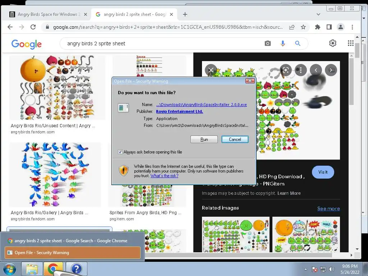This screenshot has width=368, height=276.
Task: Click the Google logo
Action: coord(26,44)
